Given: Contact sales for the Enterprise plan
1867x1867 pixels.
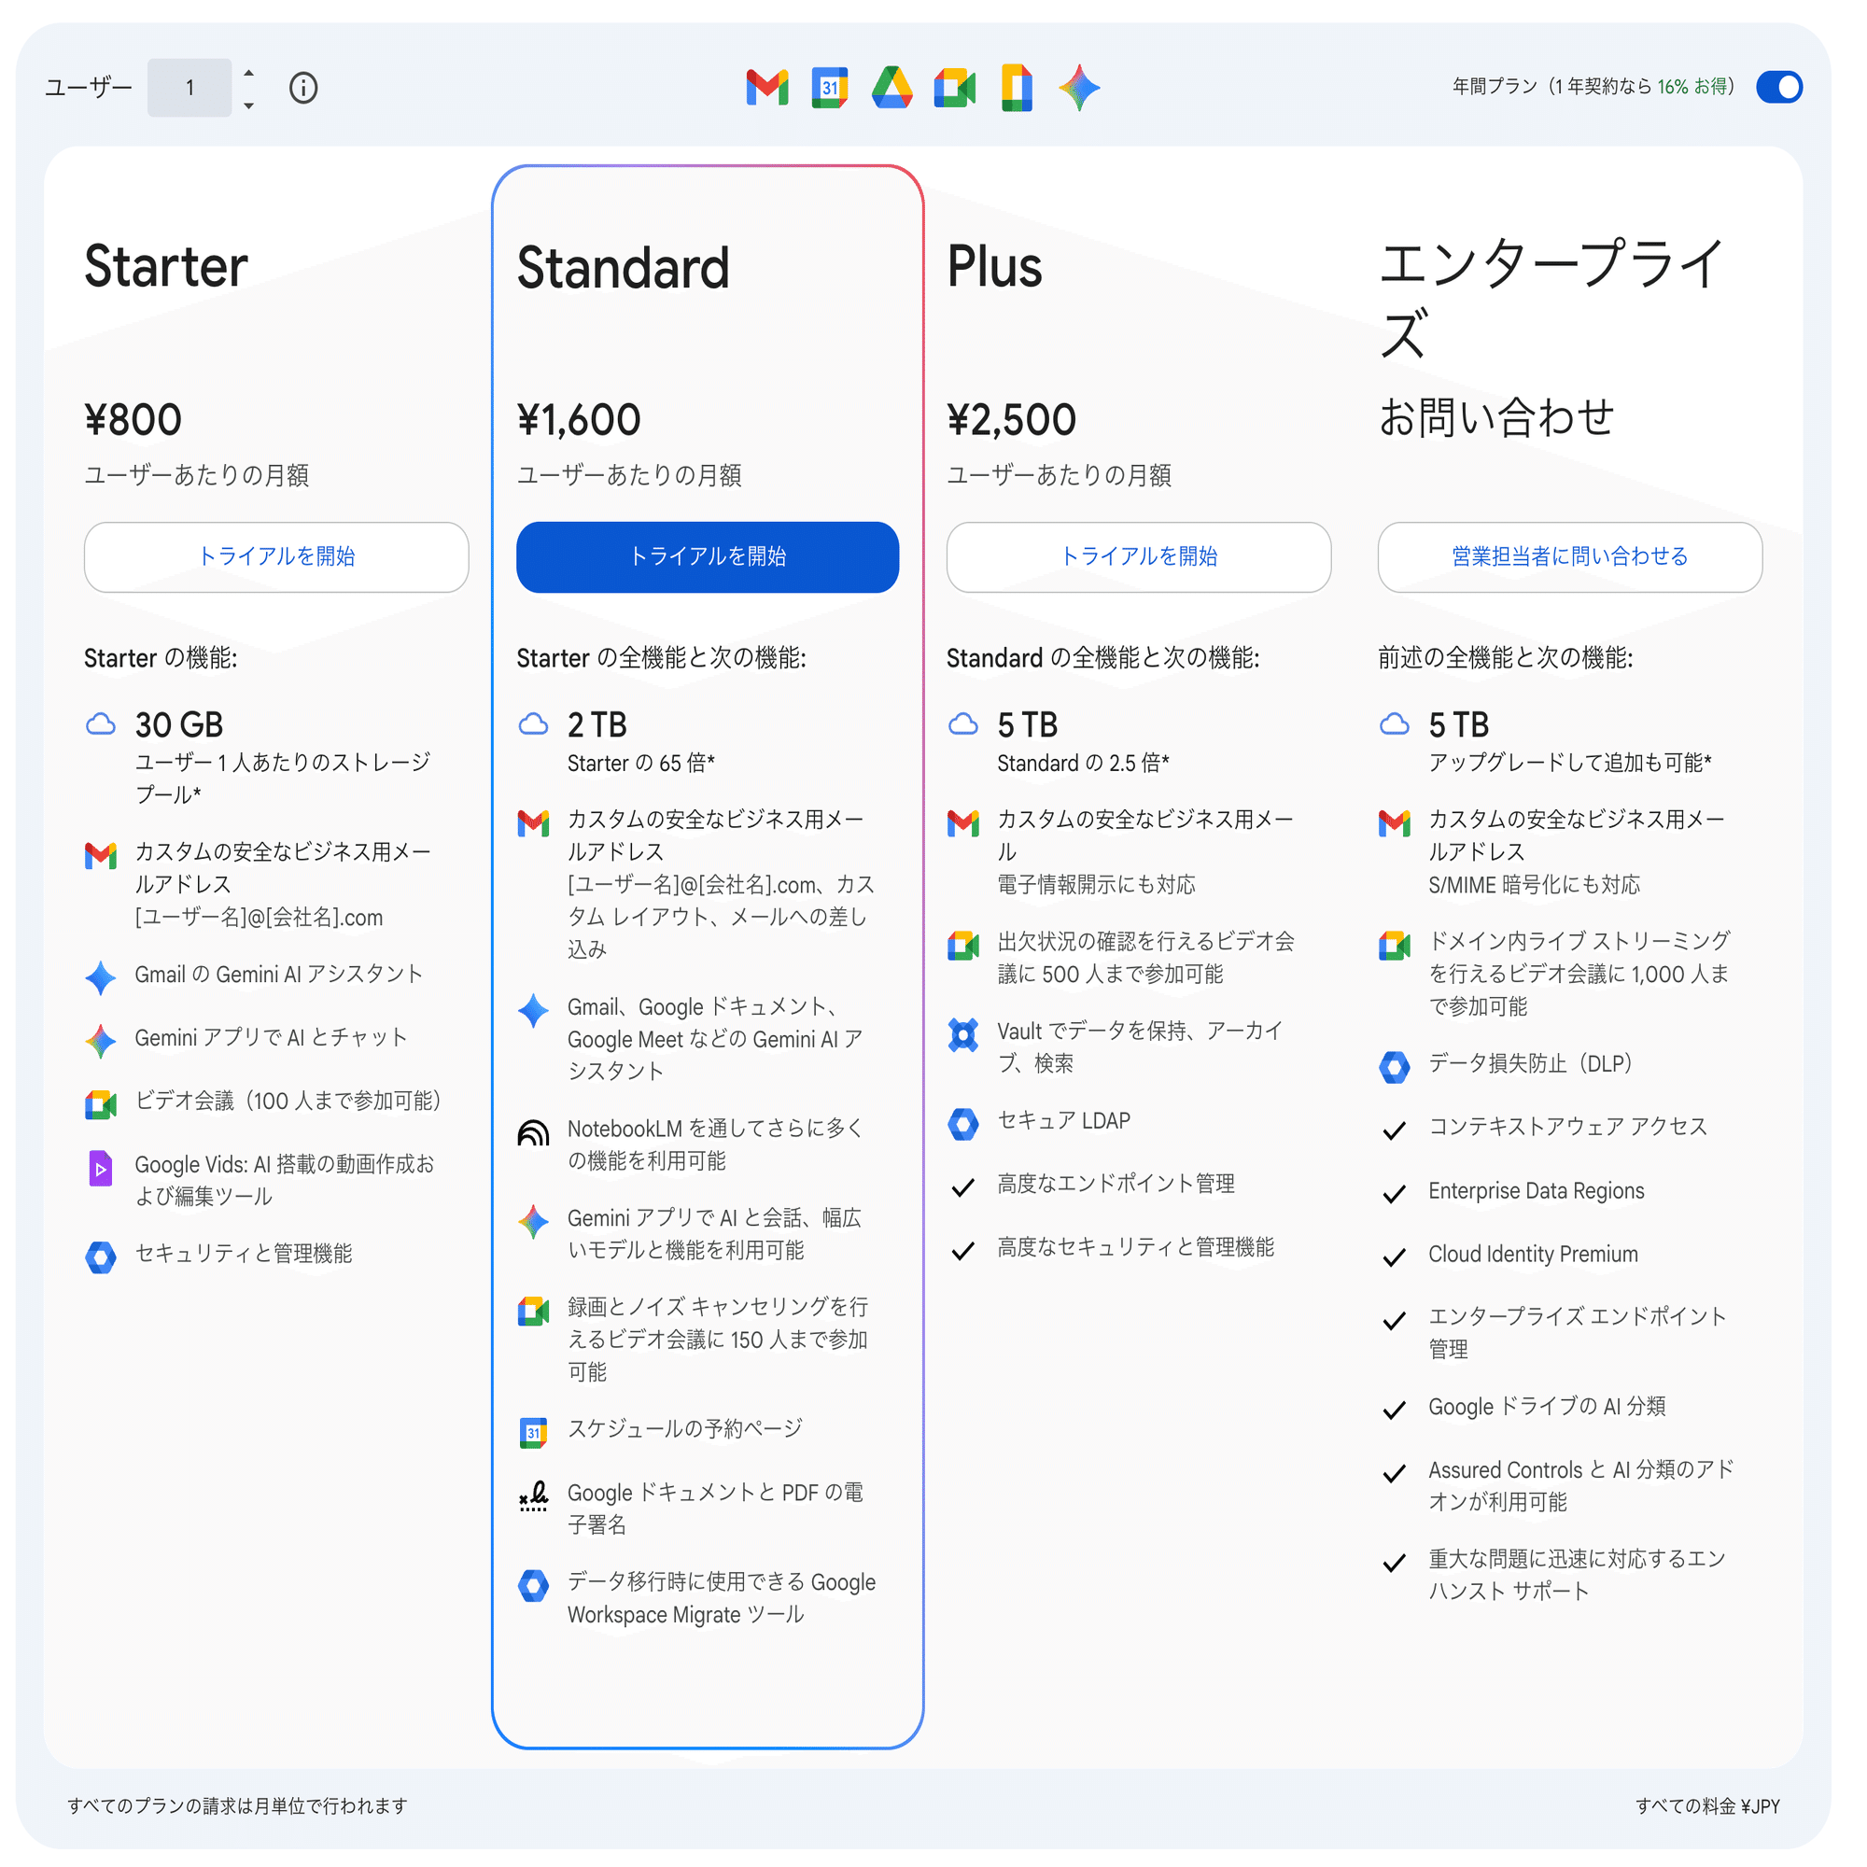Looking at the screenshot, I should tap(1569, 557).
